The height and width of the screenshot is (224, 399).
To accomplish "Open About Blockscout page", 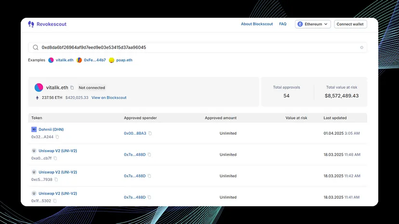I will click(x=257, y=24).
